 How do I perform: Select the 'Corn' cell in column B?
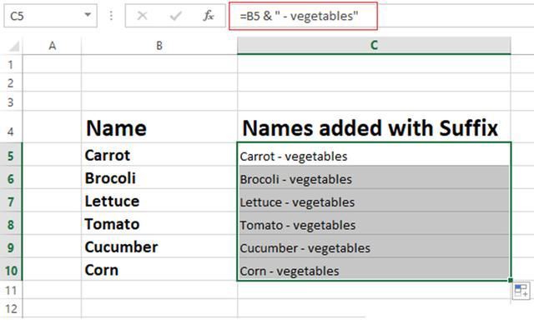pos(159,270)
